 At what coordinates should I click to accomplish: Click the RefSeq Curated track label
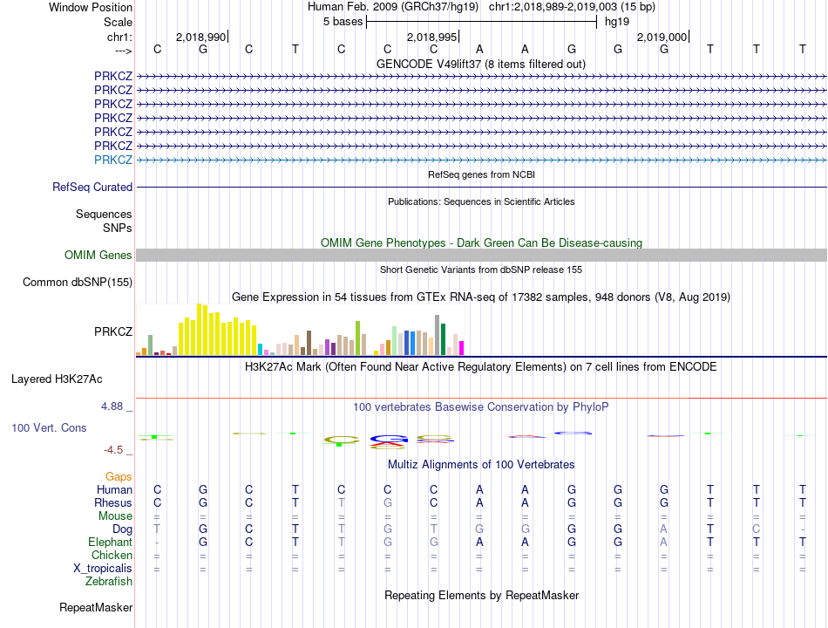[x=92, y=188]
